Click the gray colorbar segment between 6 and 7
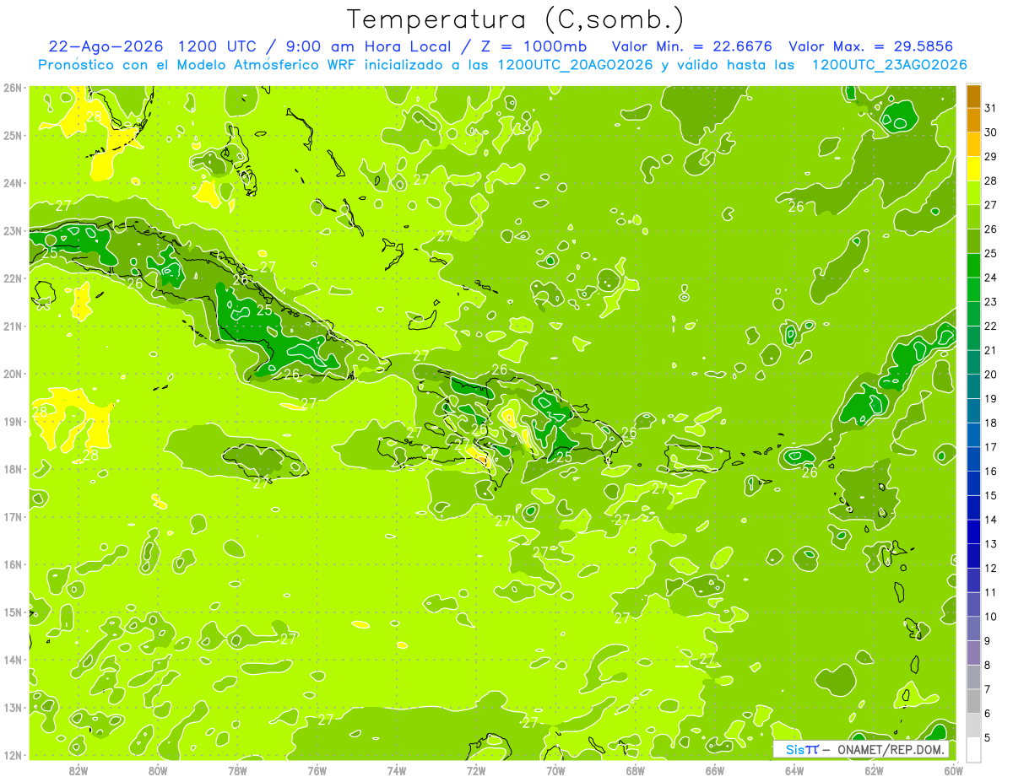 click(973, 702)
